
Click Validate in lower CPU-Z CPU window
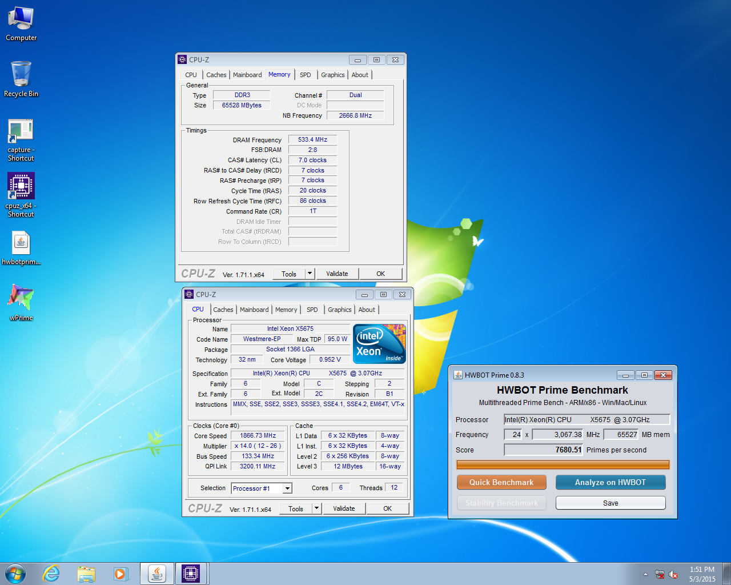[344, 509]
